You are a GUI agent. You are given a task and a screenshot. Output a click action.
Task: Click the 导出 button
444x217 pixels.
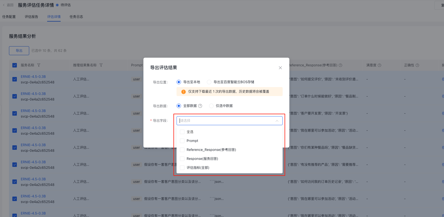click(x=19, y=51)
